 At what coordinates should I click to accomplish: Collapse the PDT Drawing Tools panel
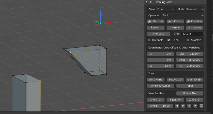[147, 2]
